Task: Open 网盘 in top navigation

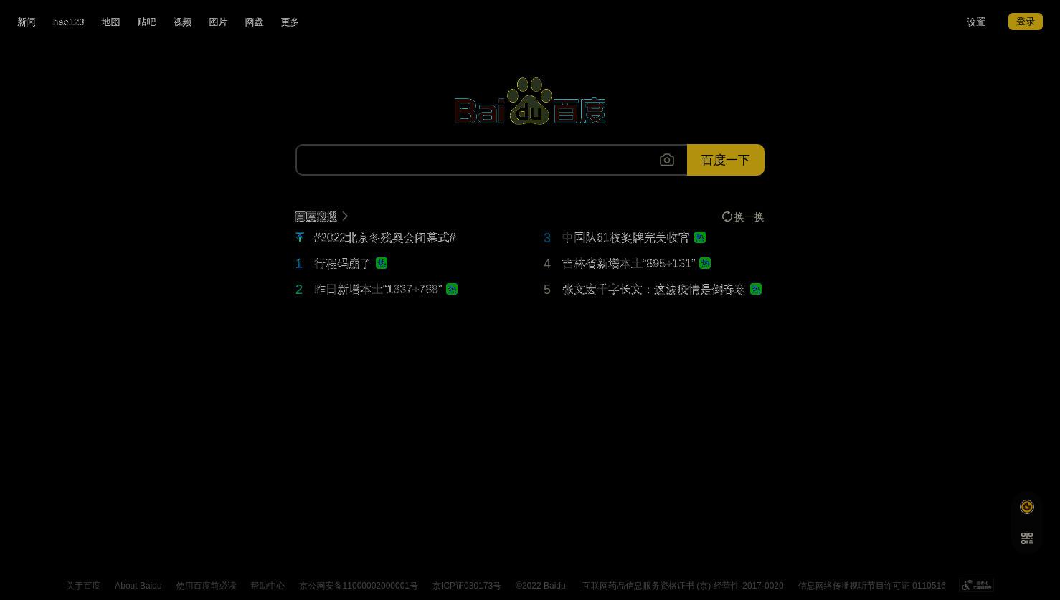Action: 254,22
